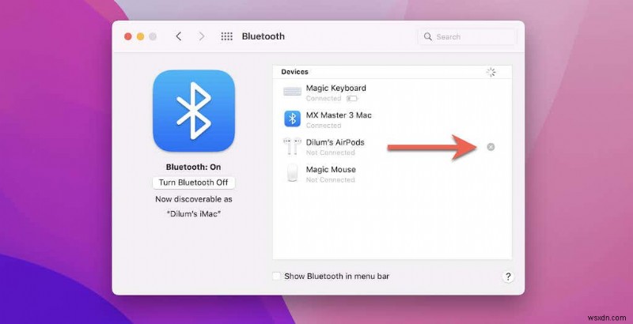The height and width of the screenshot is (324, 633).
Task: Open the Show All preferences grid
Action: pos(227,36)
